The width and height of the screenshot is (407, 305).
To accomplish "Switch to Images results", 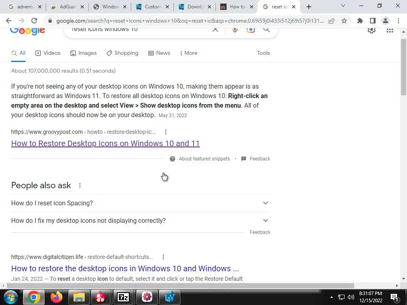I will tap(83, 53).
